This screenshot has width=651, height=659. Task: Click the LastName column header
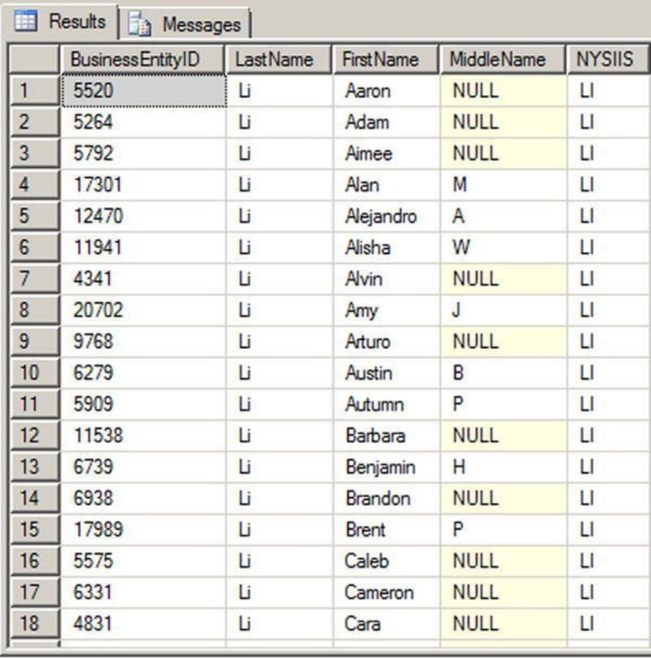tap(278, 60)
